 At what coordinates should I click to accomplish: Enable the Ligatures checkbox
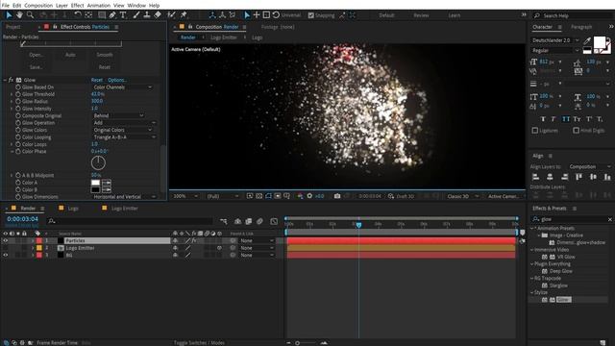click(x=535, y=131)
